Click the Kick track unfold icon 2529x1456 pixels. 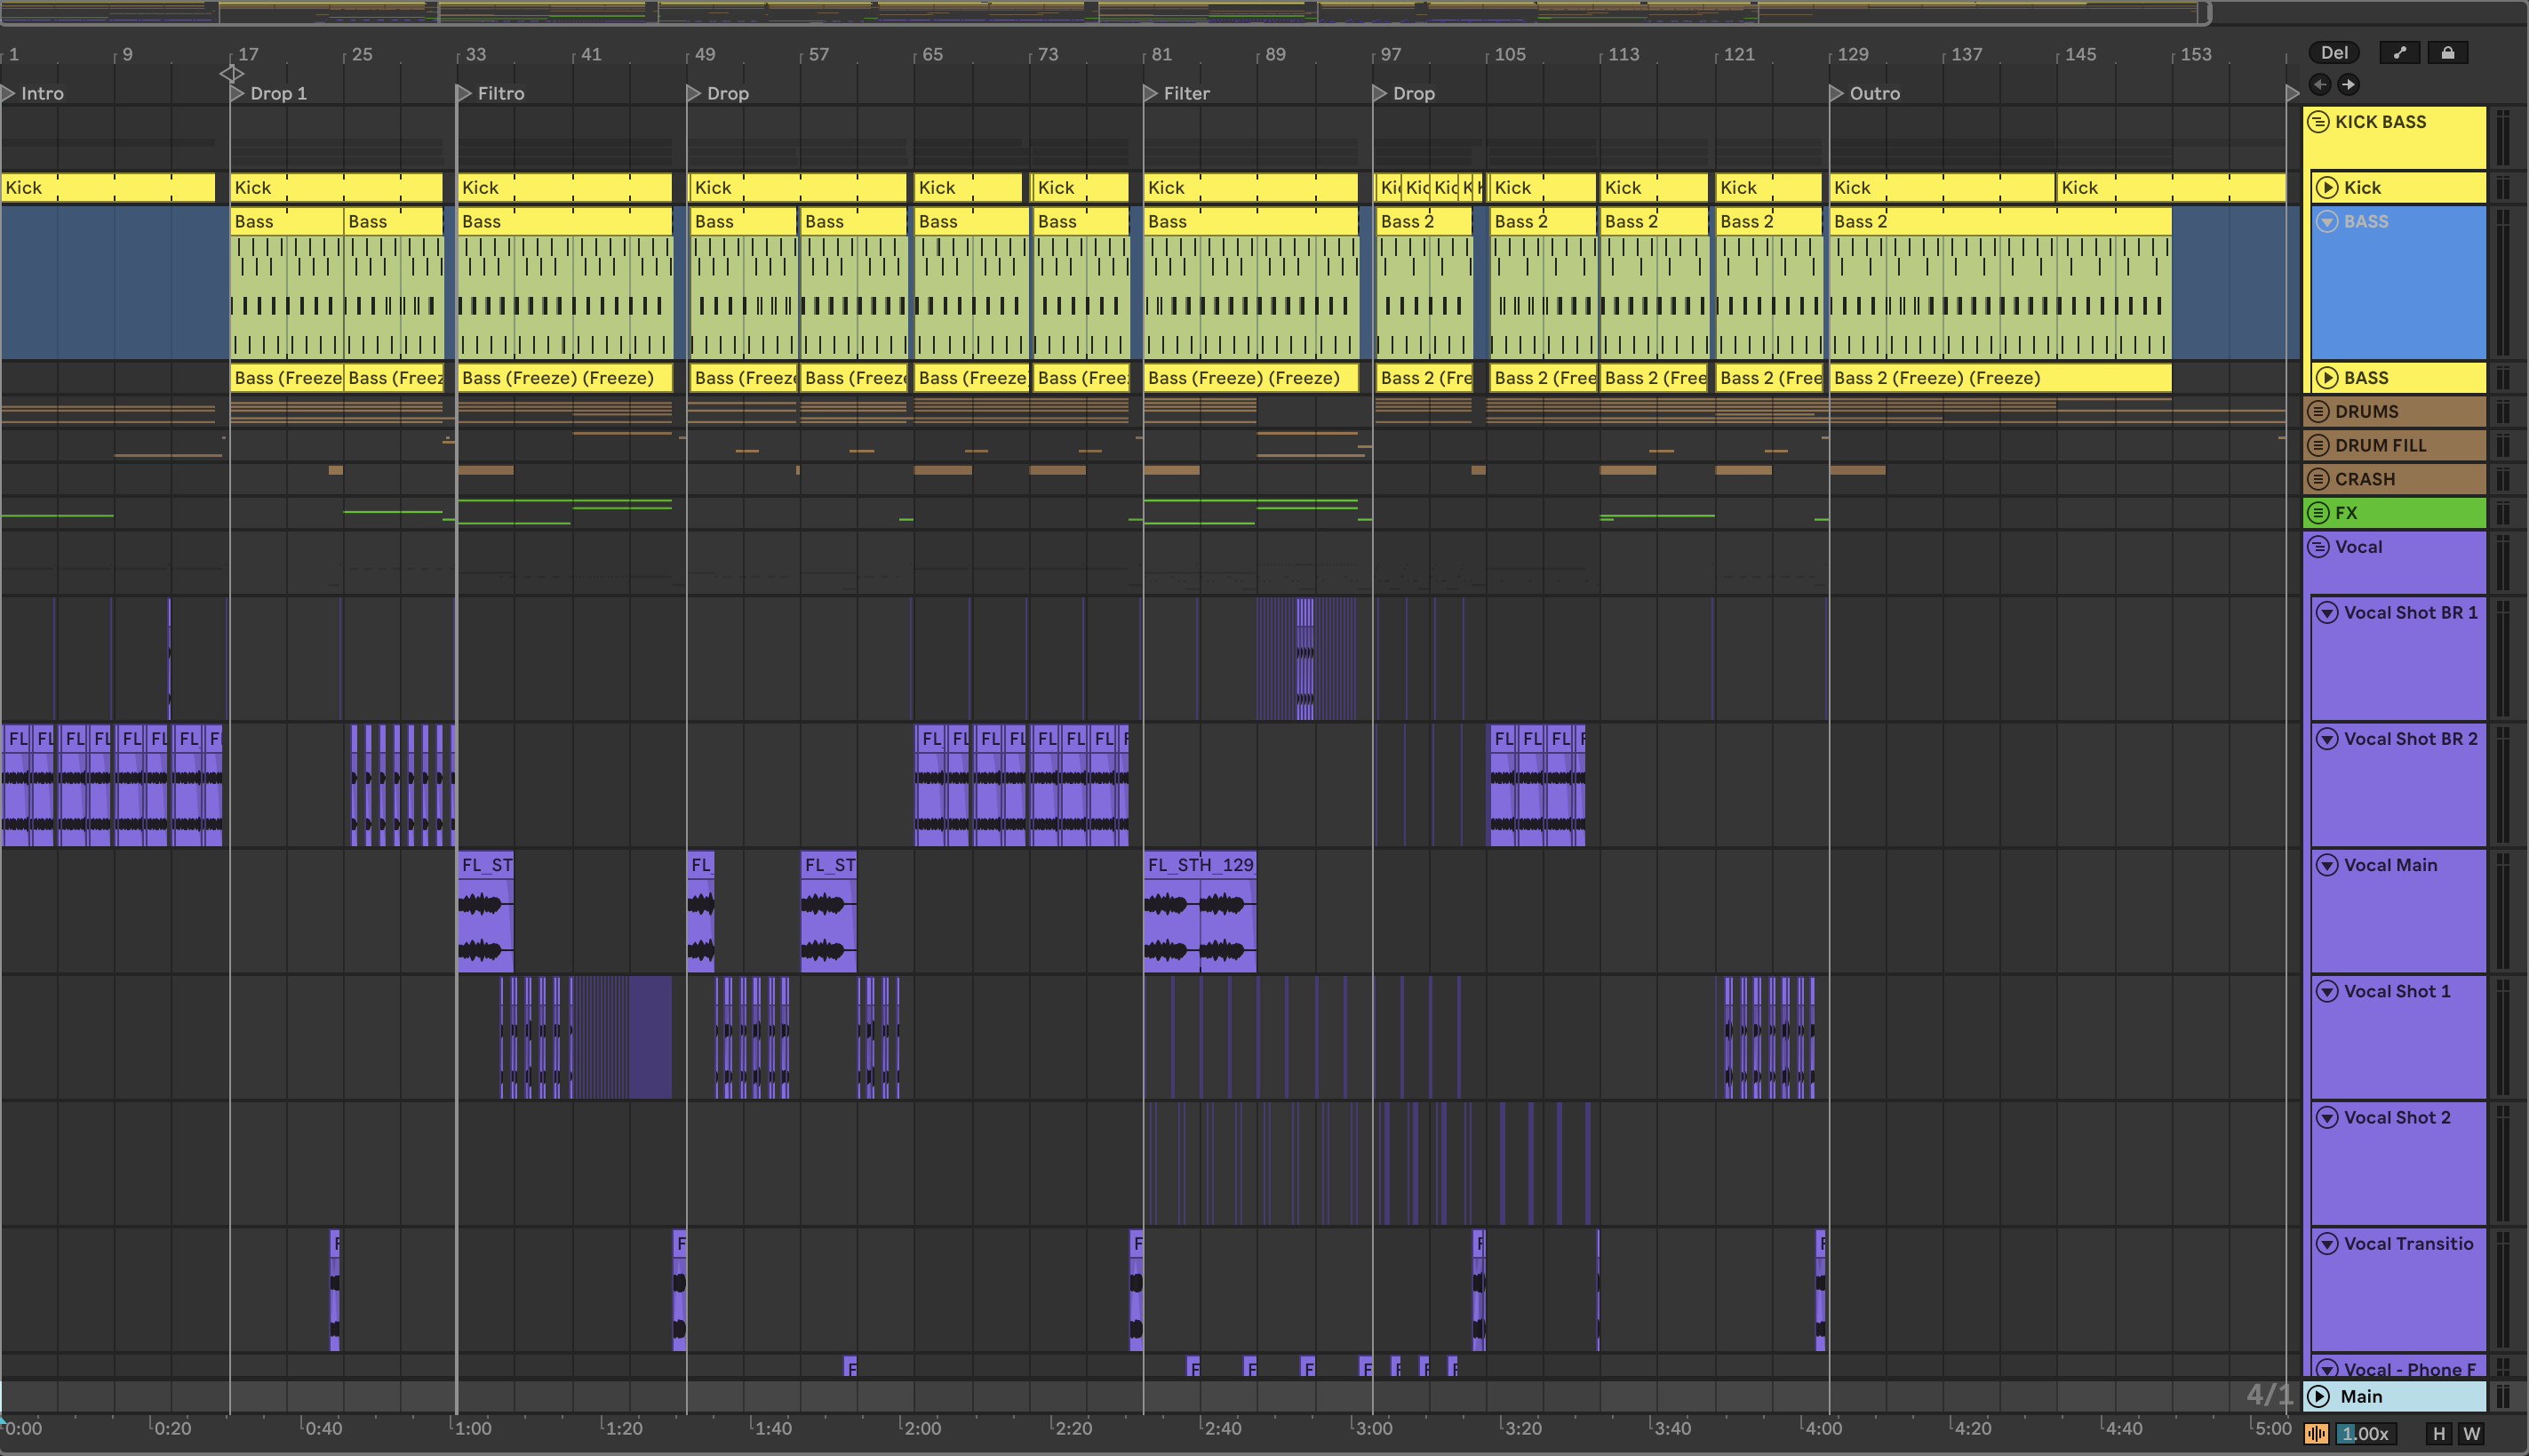click(2327, 188)
